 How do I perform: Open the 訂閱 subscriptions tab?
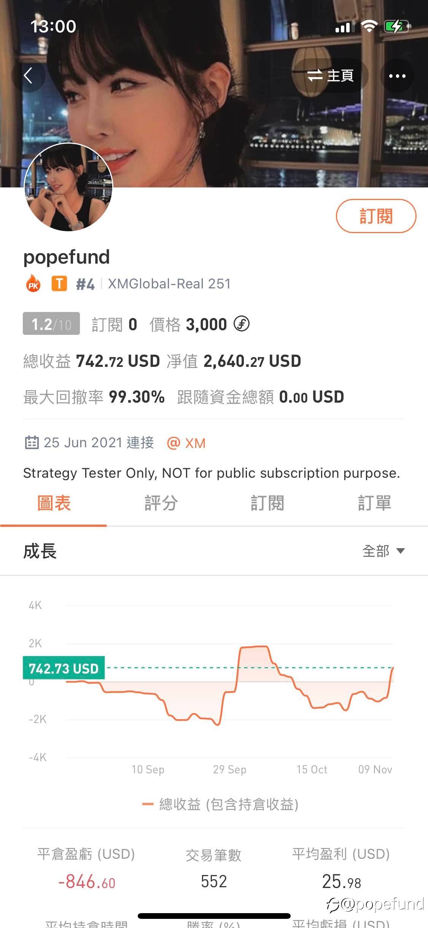[267, 503]
